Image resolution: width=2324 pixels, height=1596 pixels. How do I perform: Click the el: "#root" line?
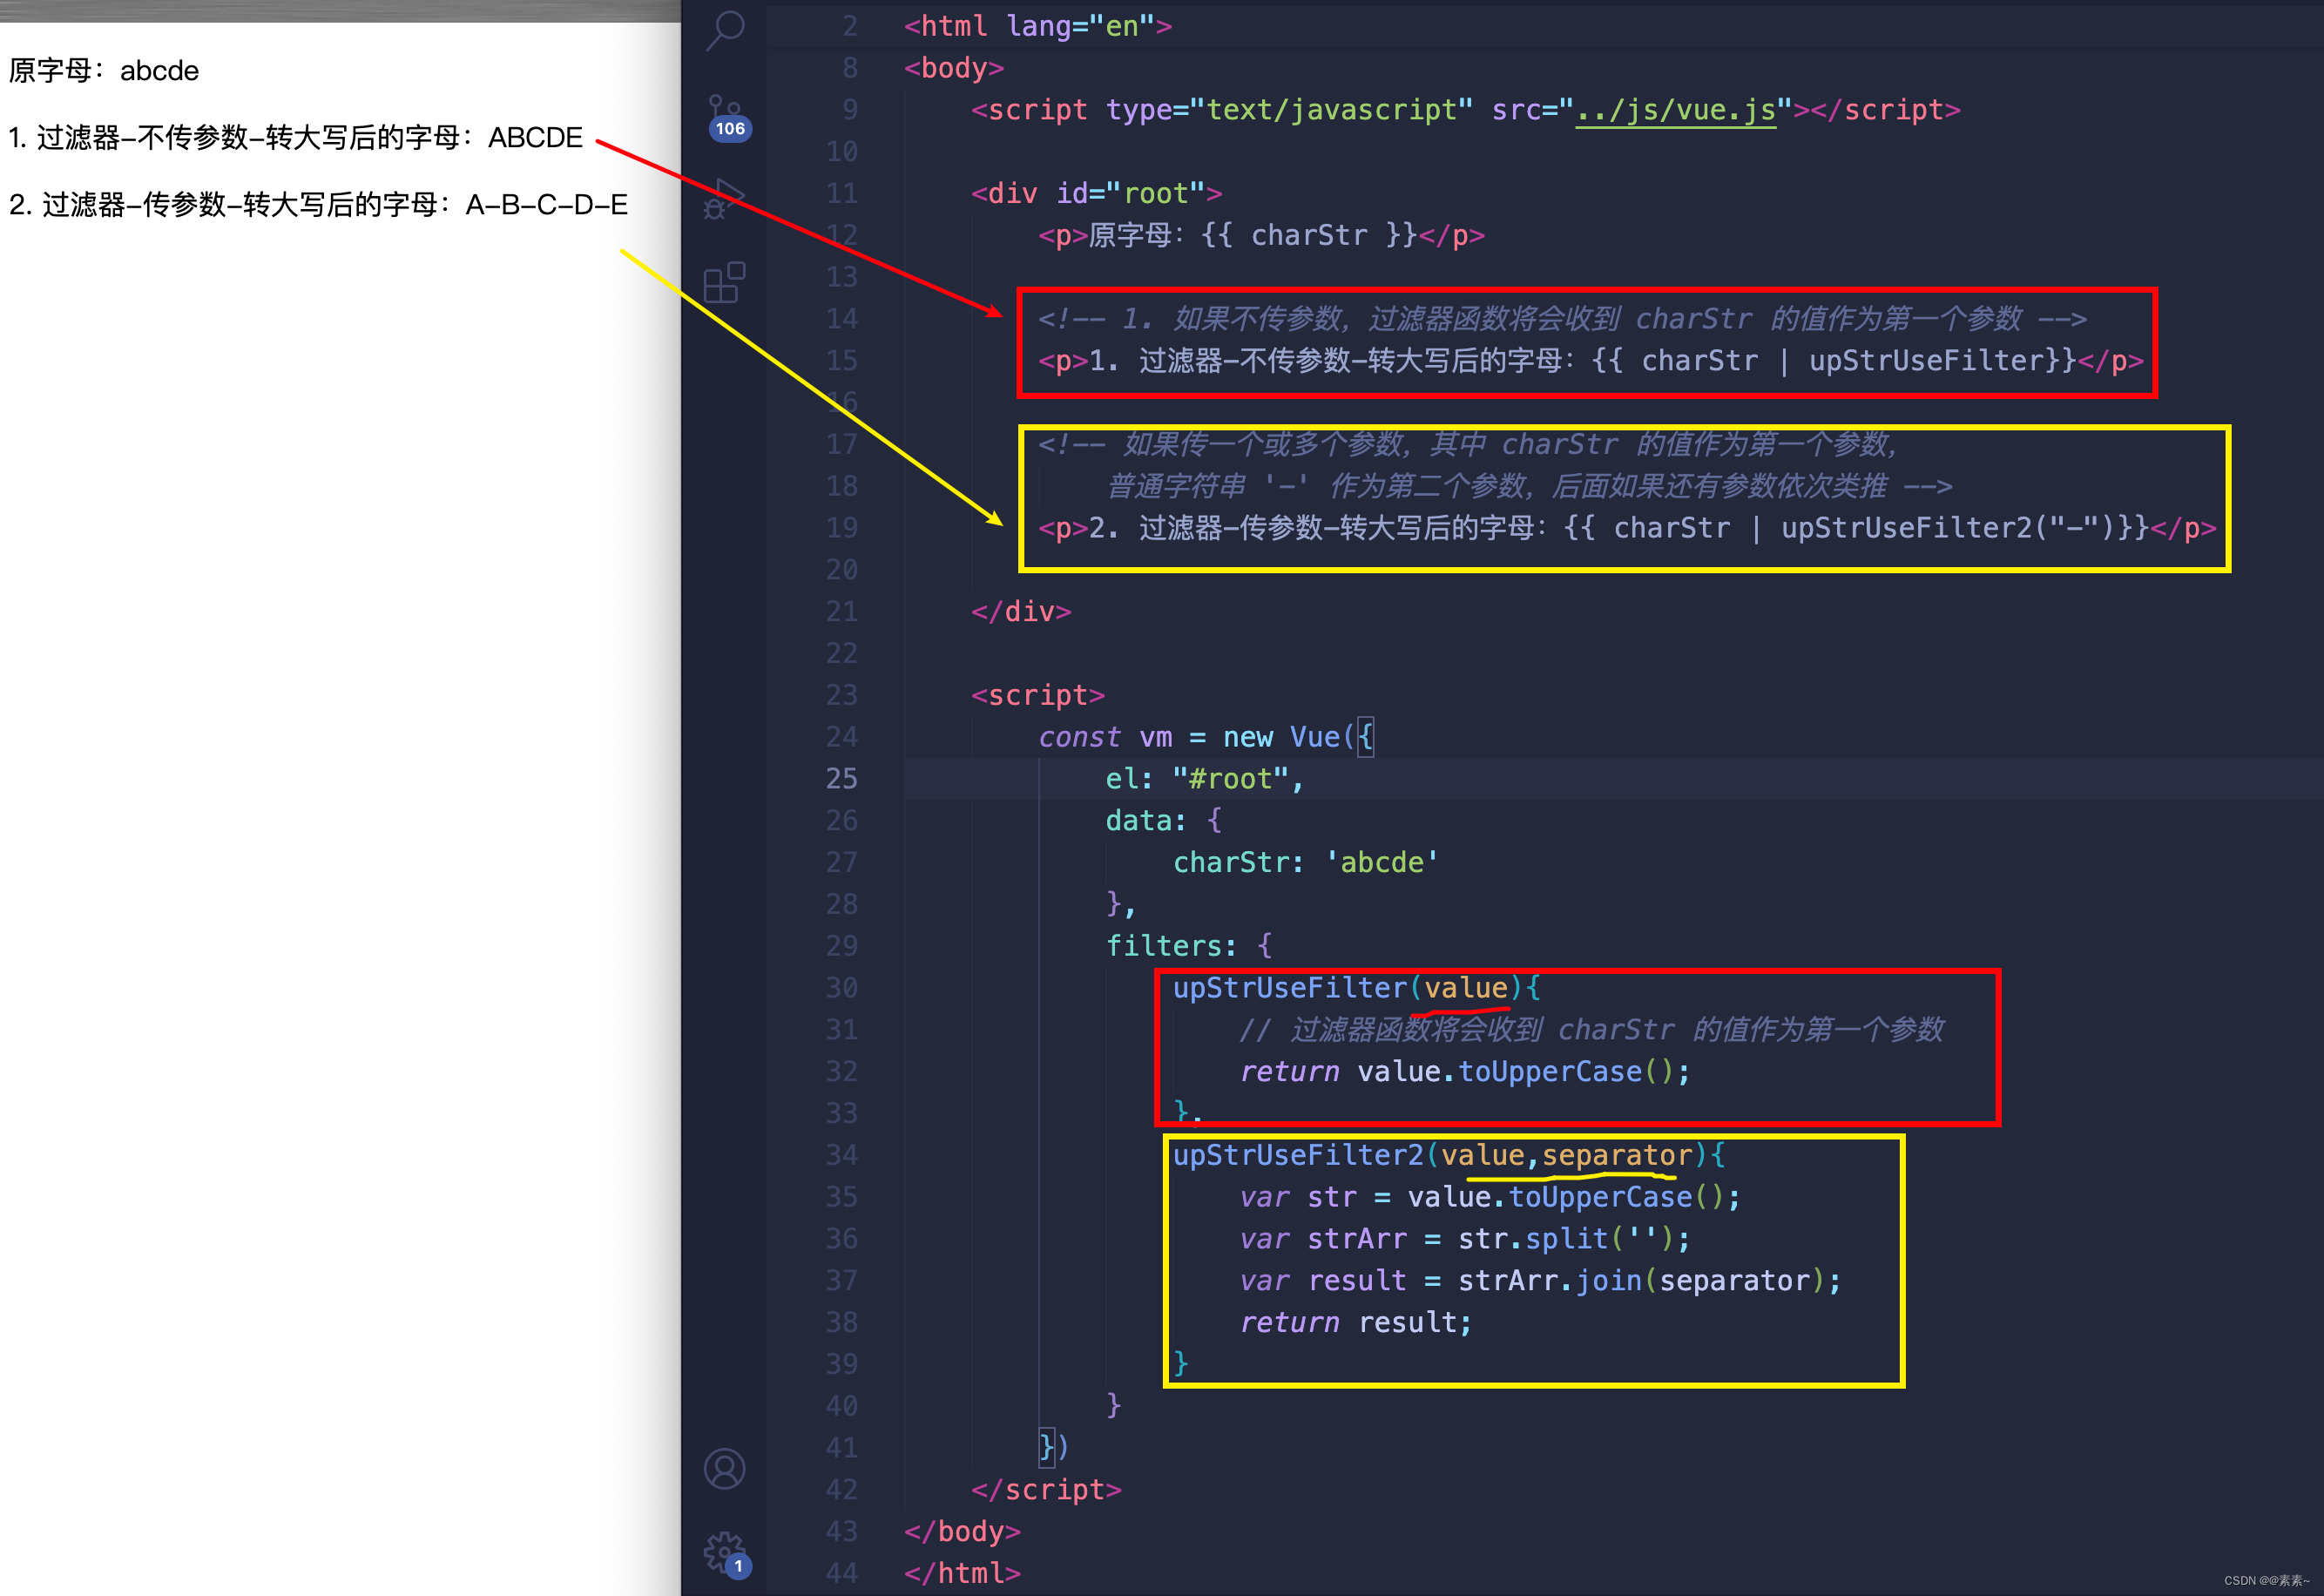coord(1204,779)
